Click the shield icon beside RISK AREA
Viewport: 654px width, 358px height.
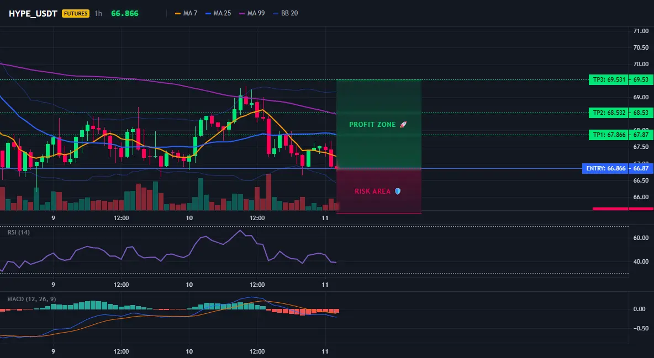[398, 191]
